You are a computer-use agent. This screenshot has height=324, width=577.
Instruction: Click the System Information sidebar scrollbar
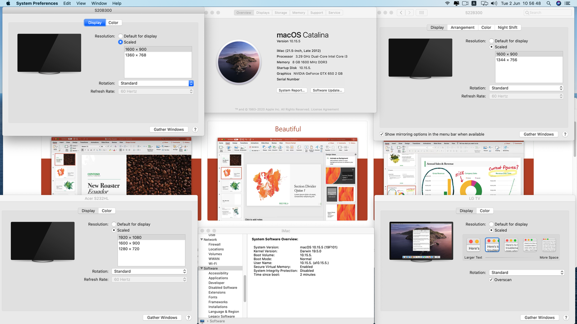click(x=245, y=288)
